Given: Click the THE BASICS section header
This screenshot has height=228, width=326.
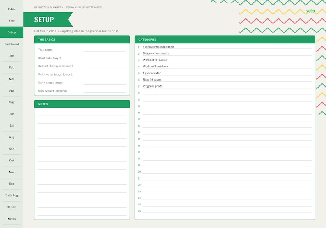Looking at the screenshot, I should tap(82, 39).
